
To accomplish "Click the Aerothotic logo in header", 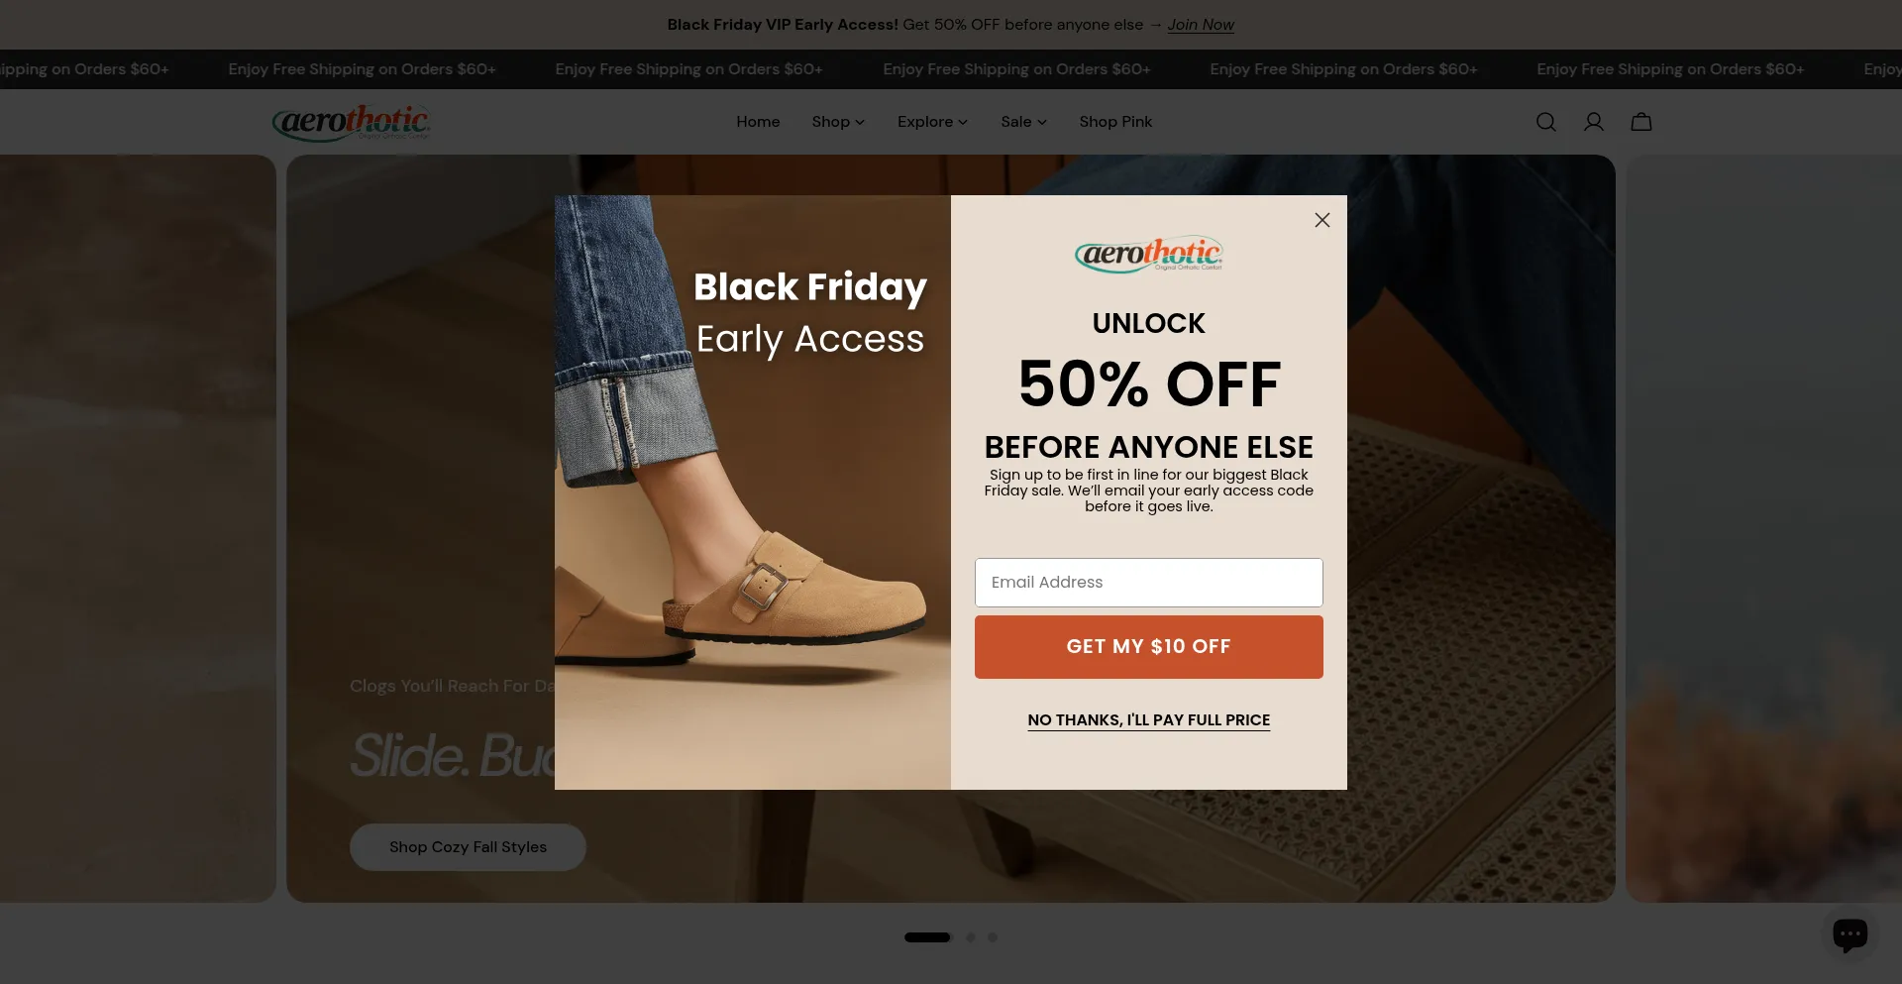I will click(x=351, y=123).
